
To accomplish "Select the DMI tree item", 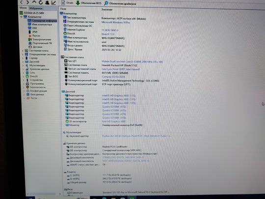I will tap(32, 28).
